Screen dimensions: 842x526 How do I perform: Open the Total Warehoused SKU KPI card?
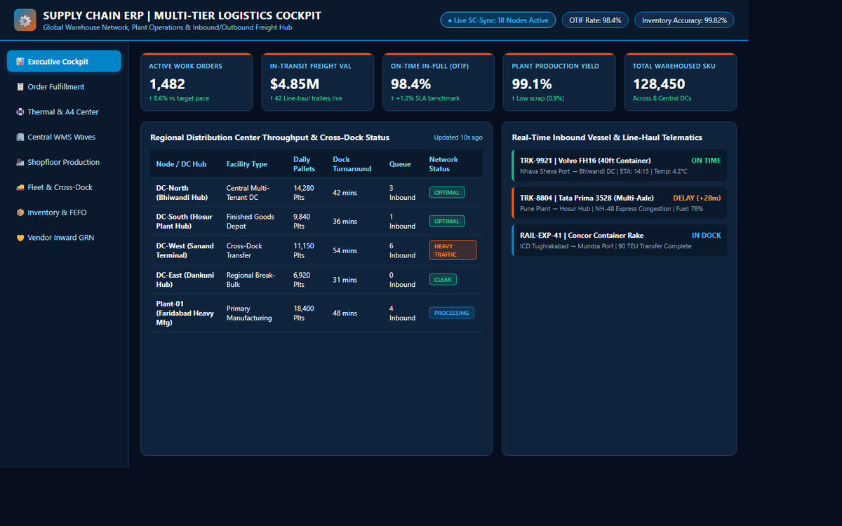coord(680,82)
